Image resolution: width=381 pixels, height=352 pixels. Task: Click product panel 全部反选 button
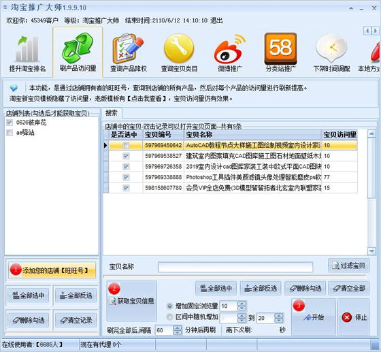coord(261,288)
